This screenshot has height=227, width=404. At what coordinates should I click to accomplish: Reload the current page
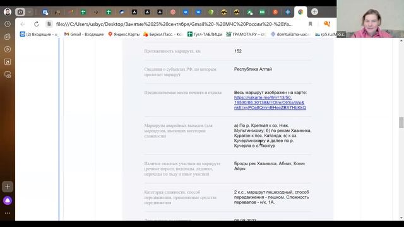click(x=37, y=24)
